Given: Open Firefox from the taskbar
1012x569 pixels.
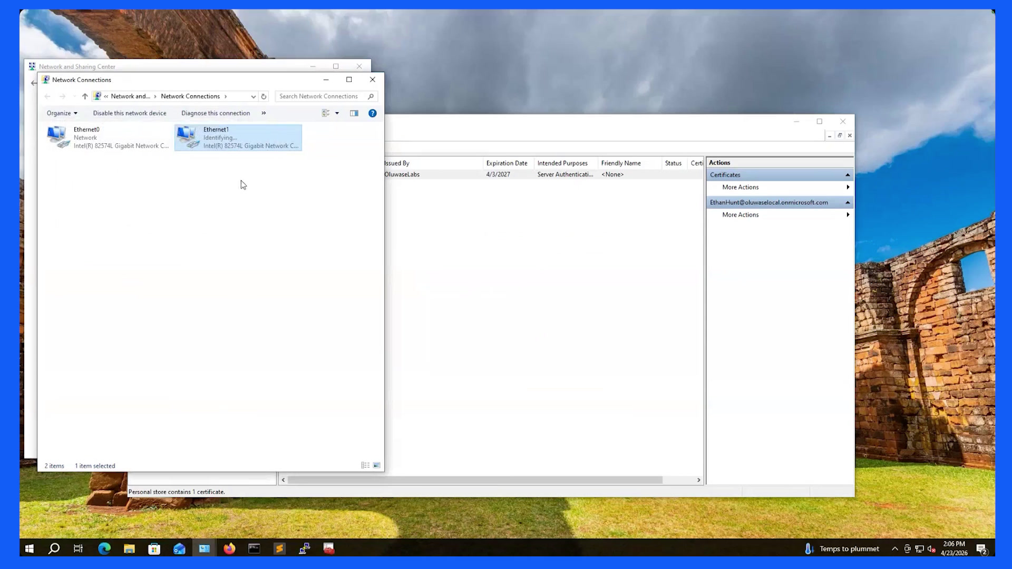Looking at the screenshot, I should (x=229, y=548).
